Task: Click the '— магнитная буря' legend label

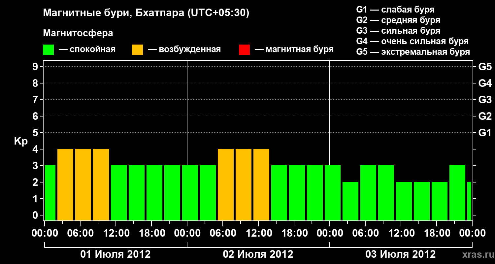Action: pyautogui.click(x=294, y=50)
